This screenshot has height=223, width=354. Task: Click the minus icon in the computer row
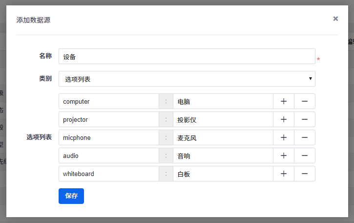click(305, 101)
